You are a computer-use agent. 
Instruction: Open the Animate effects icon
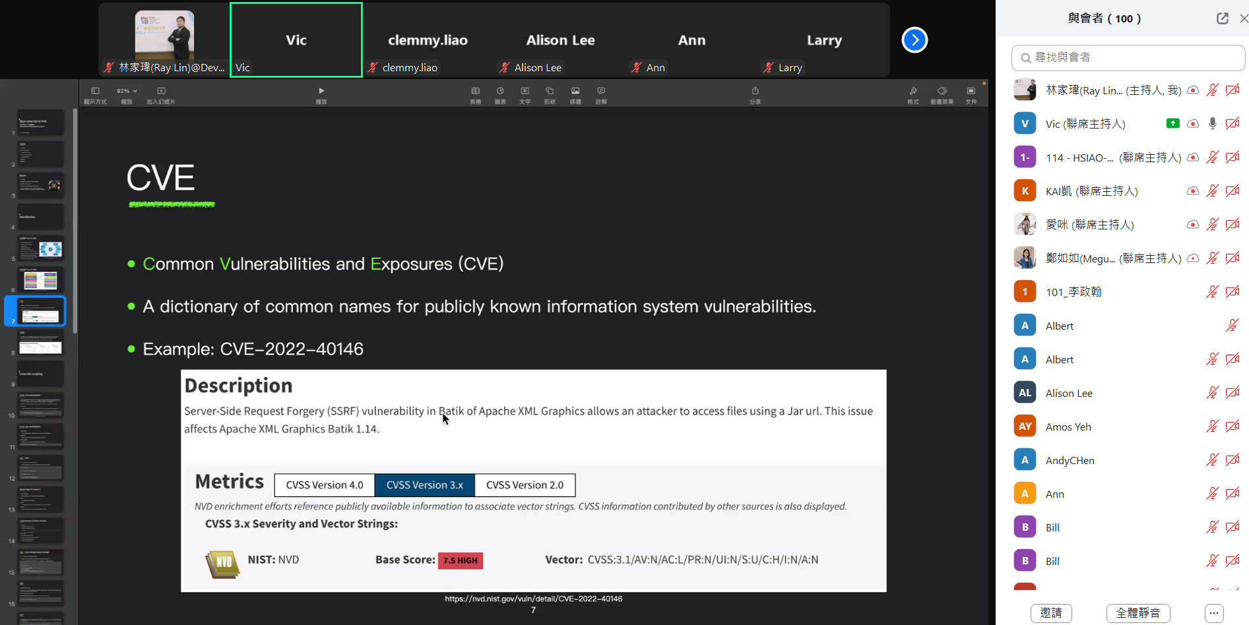coord(942,91)
